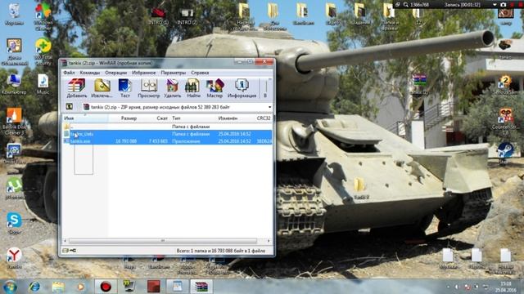Open the Steam desktop icon
Image resolution: width=524 pixels, height=294 pixels.
point(505,153)
